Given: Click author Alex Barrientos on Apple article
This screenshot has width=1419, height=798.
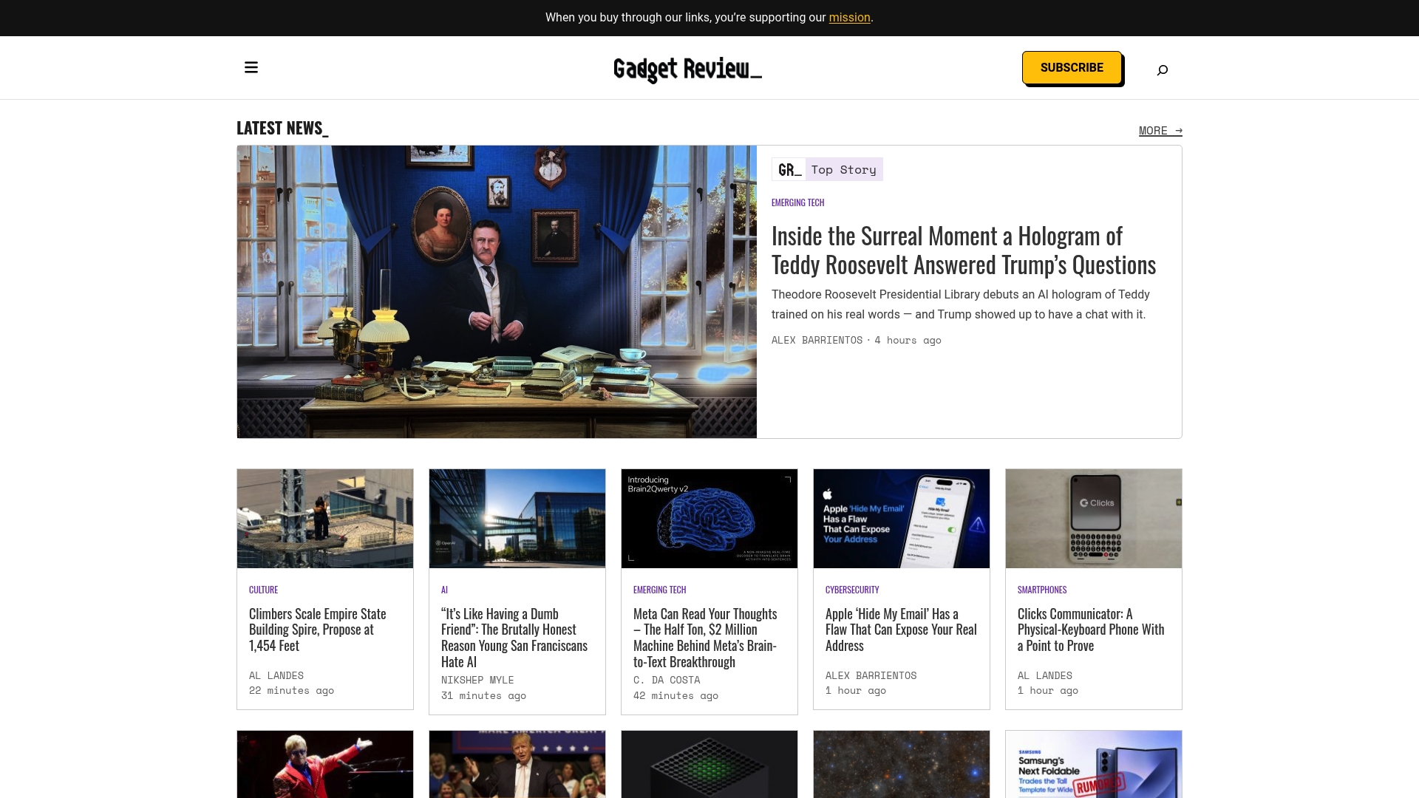Looking at the screenshot, I should [871, 675].
